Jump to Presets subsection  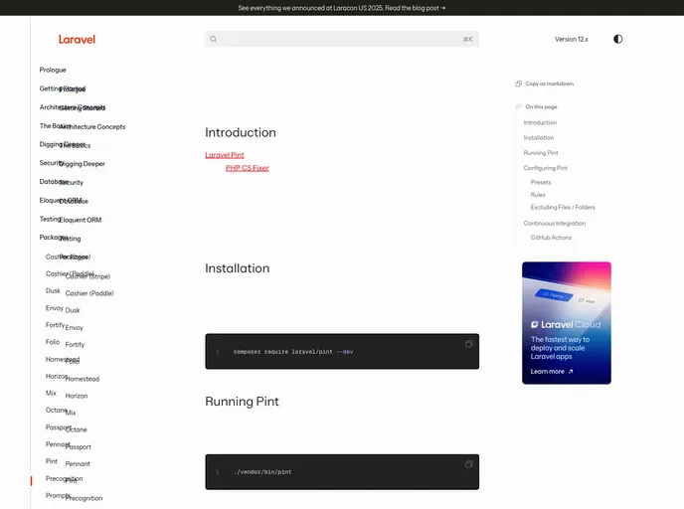(541, 182)
